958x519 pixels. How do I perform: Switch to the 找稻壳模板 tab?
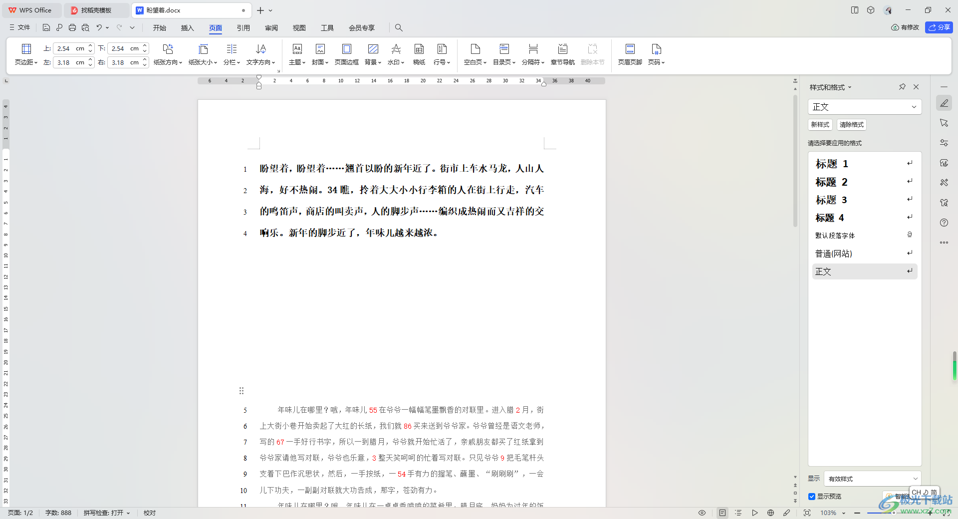click(96, 10)
